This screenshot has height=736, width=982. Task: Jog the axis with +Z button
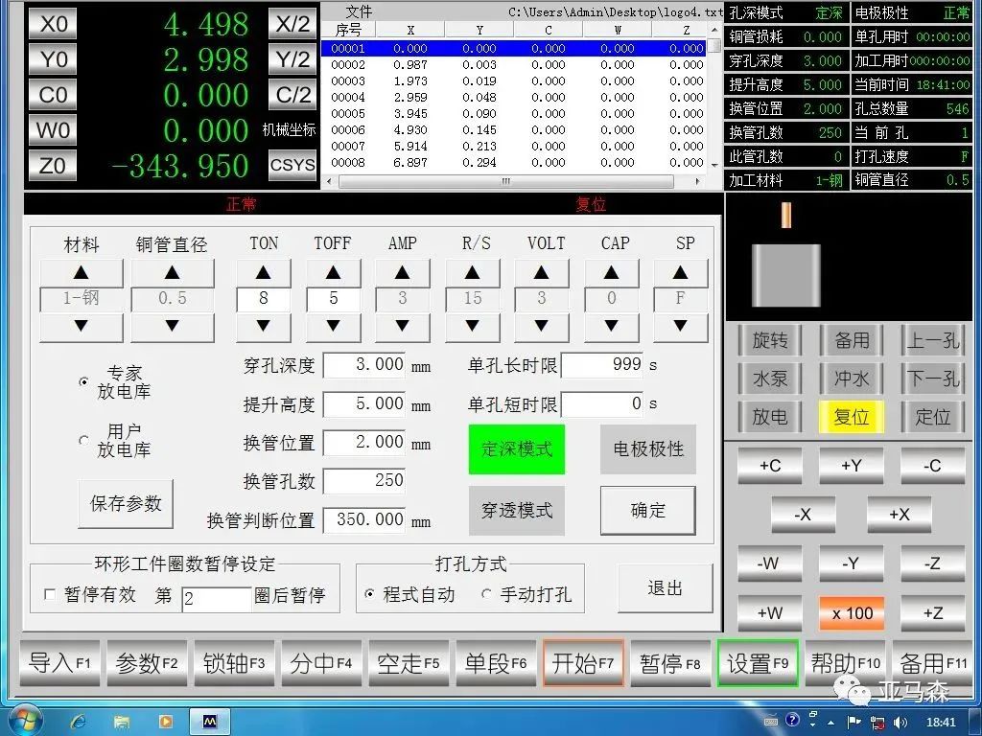click(x=932, y=613)
